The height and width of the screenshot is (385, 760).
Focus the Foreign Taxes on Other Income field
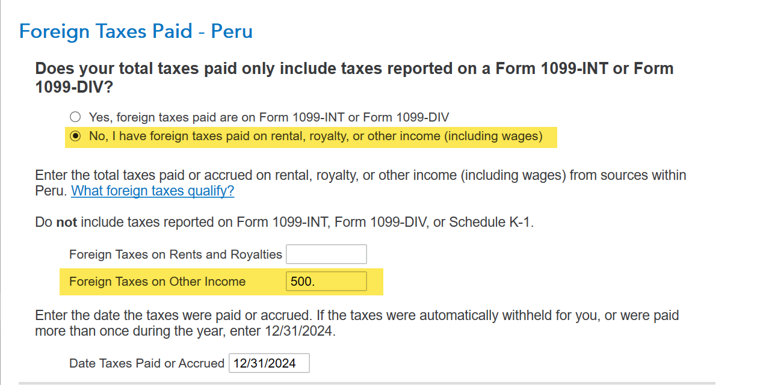tap(326, 281)
